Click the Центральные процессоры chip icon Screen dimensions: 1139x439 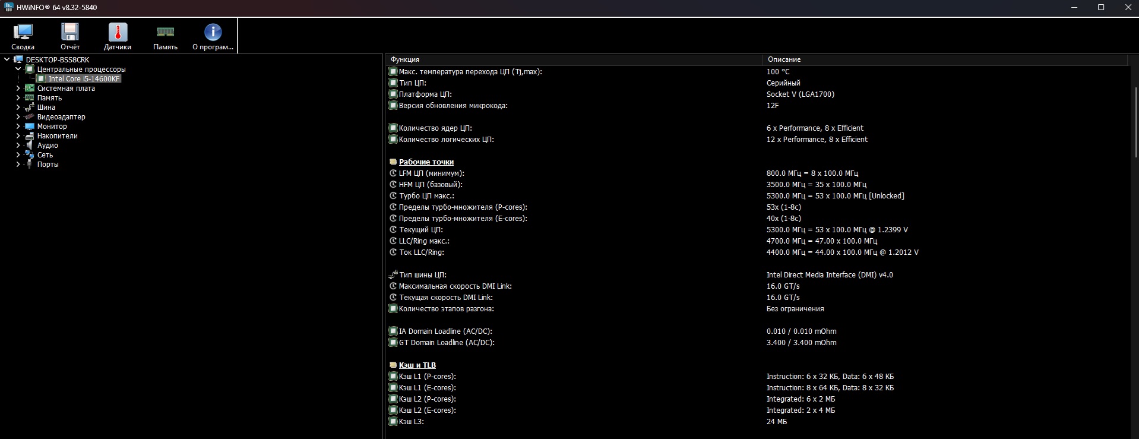(x=30, y=69)
